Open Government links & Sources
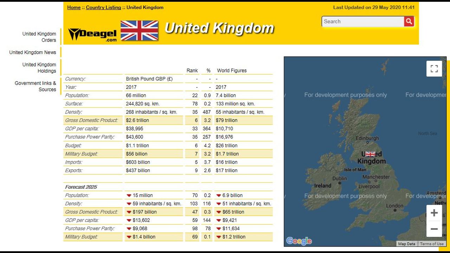Viewport: 450px width, 253px height. (x=35, y=86)
